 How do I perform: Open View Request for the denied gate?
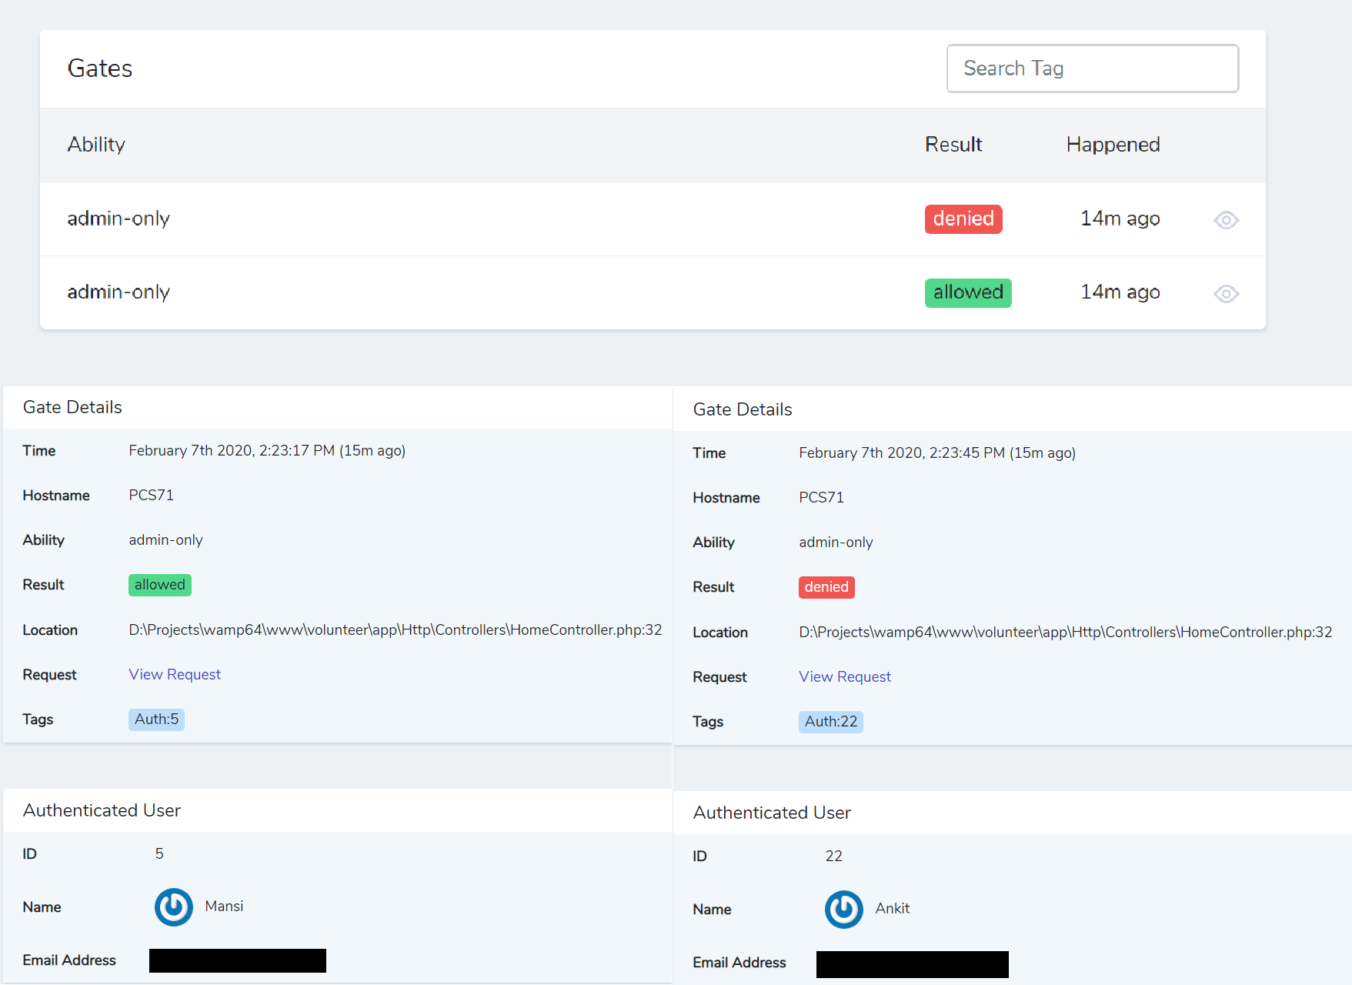tap(844, 676)
